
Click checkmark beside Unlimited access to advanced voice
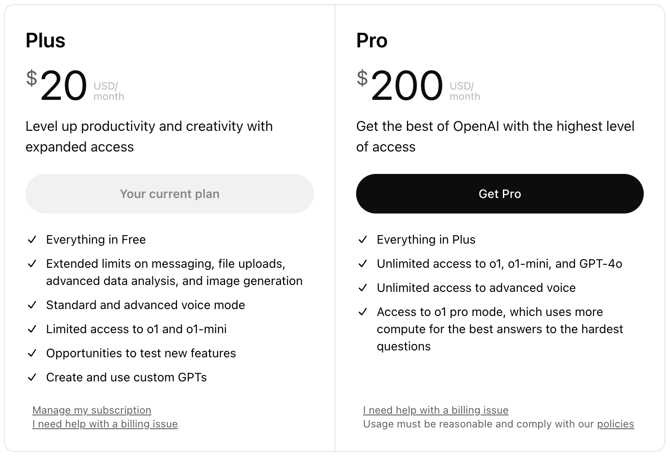(363, 288)
